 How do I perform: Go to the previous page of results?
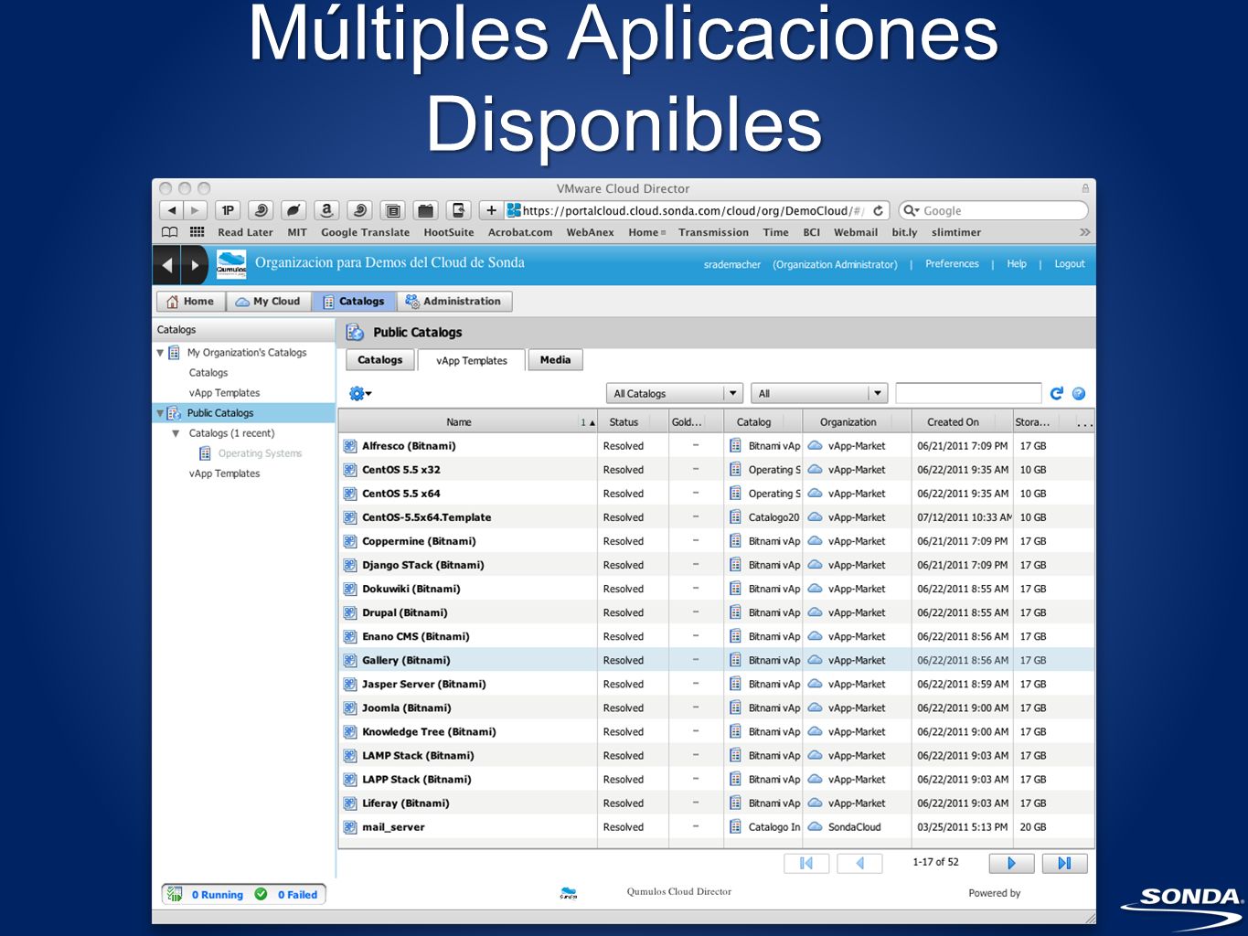coord(859,863)
